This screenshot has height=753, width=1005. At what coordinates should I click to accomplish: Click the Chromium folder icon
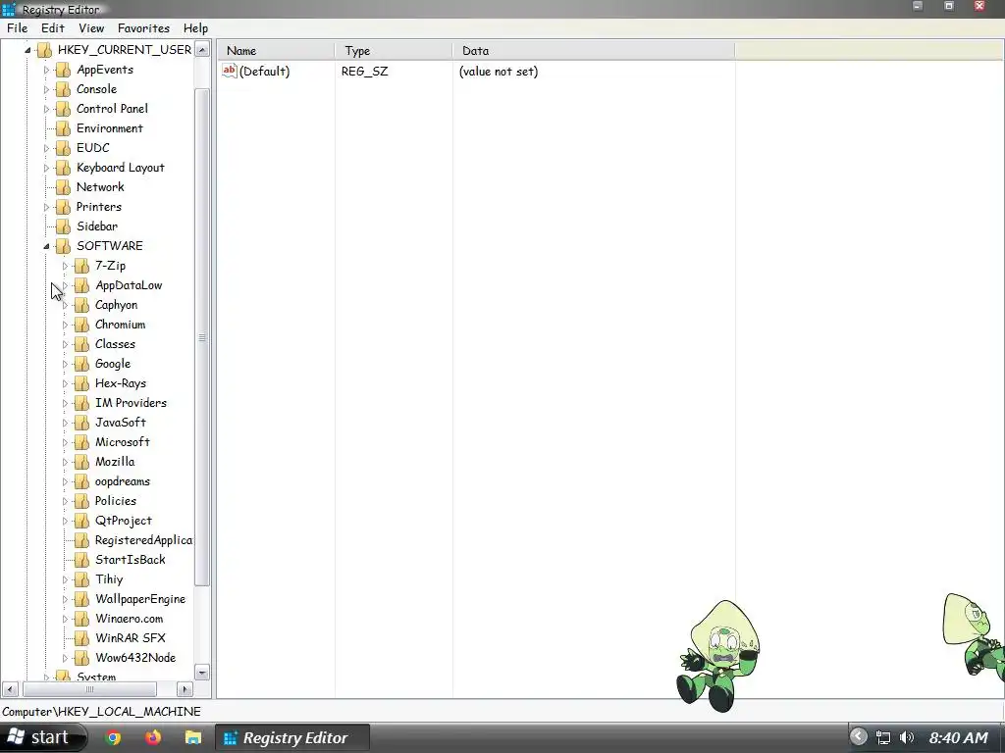[x=81, y=325]
